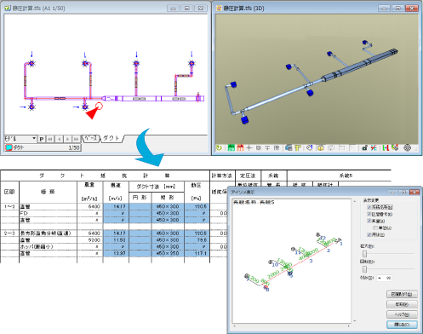
Task: Click the orange 3D view icon
Action: (240, 147)
